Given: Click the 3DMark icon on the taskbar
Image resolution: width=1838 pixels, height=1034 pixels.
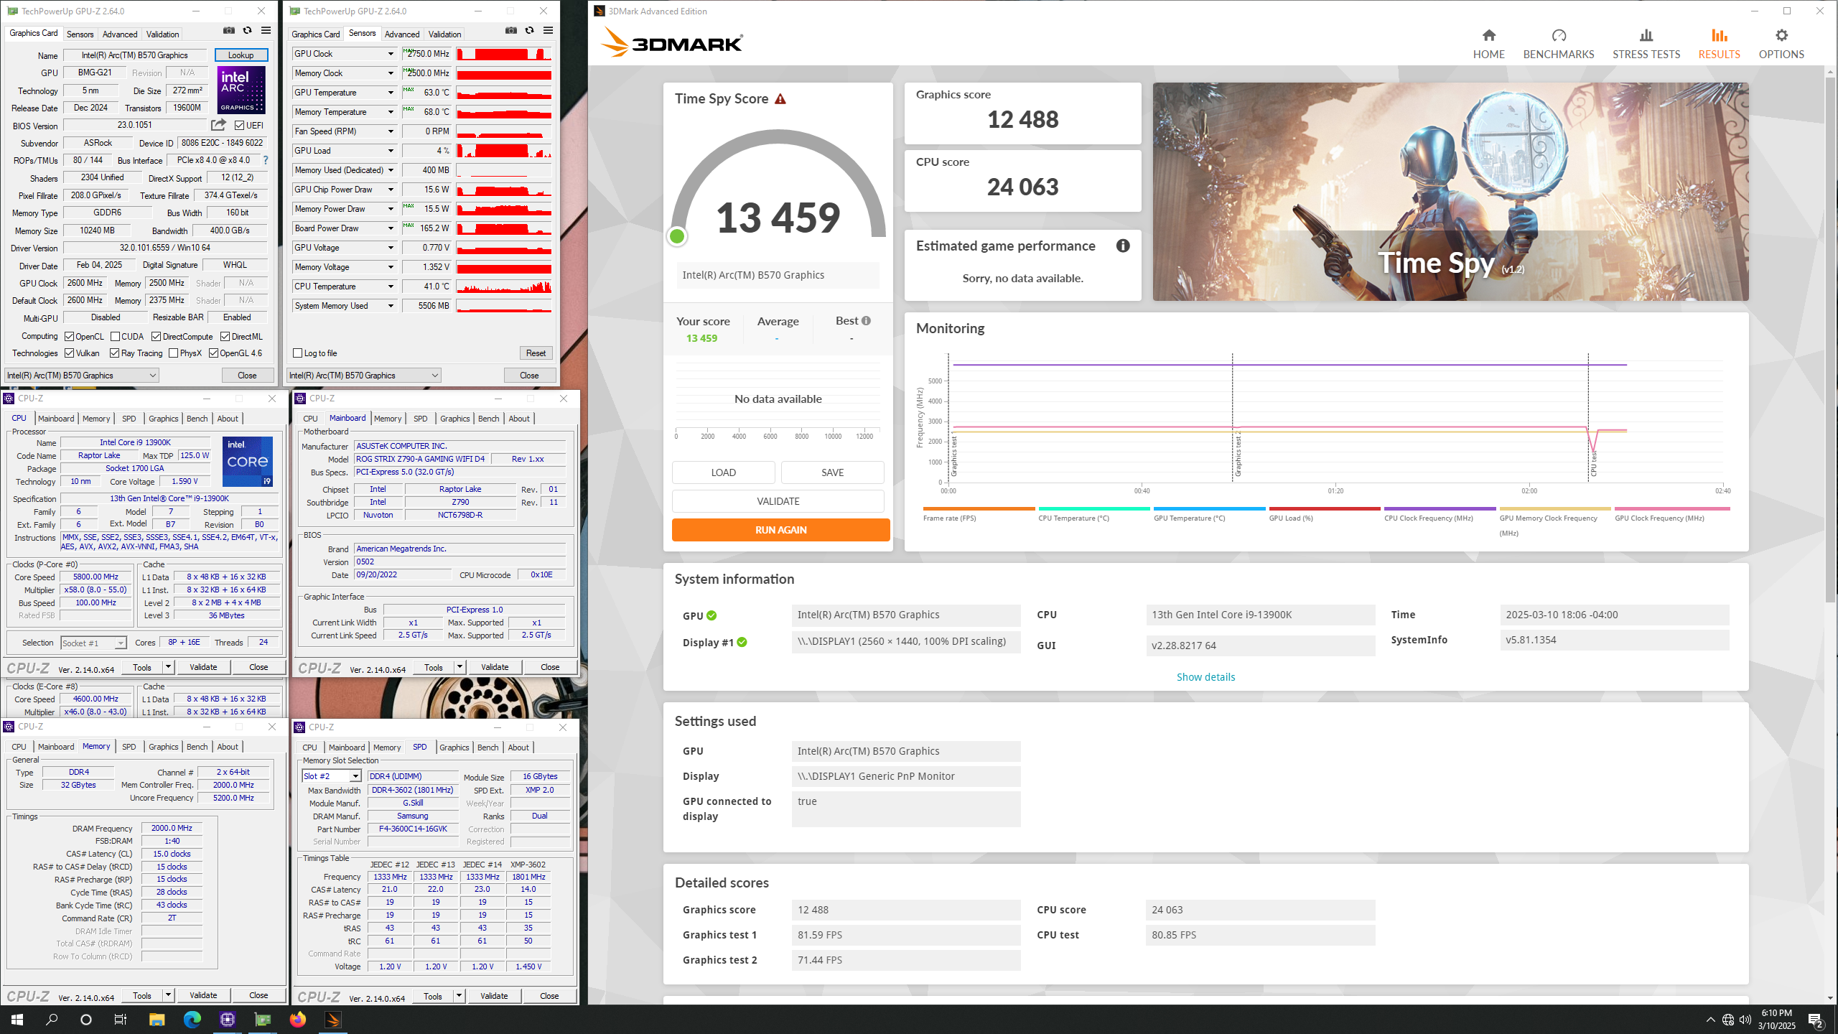Looking at the screenshot, I should [332, 1019].
